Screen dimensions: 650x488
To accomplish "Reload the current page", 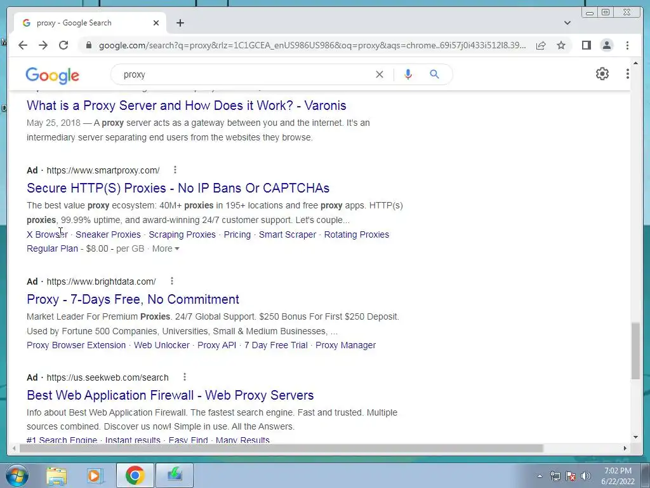I will 63,45.
